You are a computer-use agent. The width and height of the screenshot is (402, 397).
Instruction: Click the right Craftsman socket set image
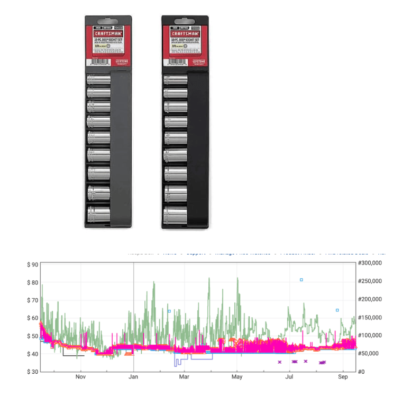(x=184, y=121)
